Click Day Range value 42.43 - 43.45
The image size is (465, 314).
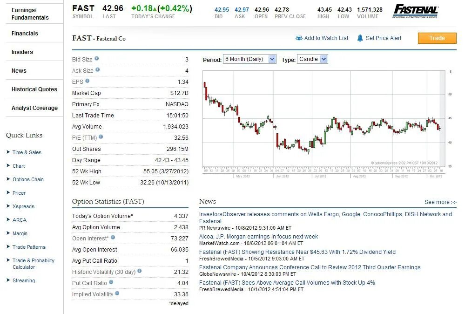171,160
